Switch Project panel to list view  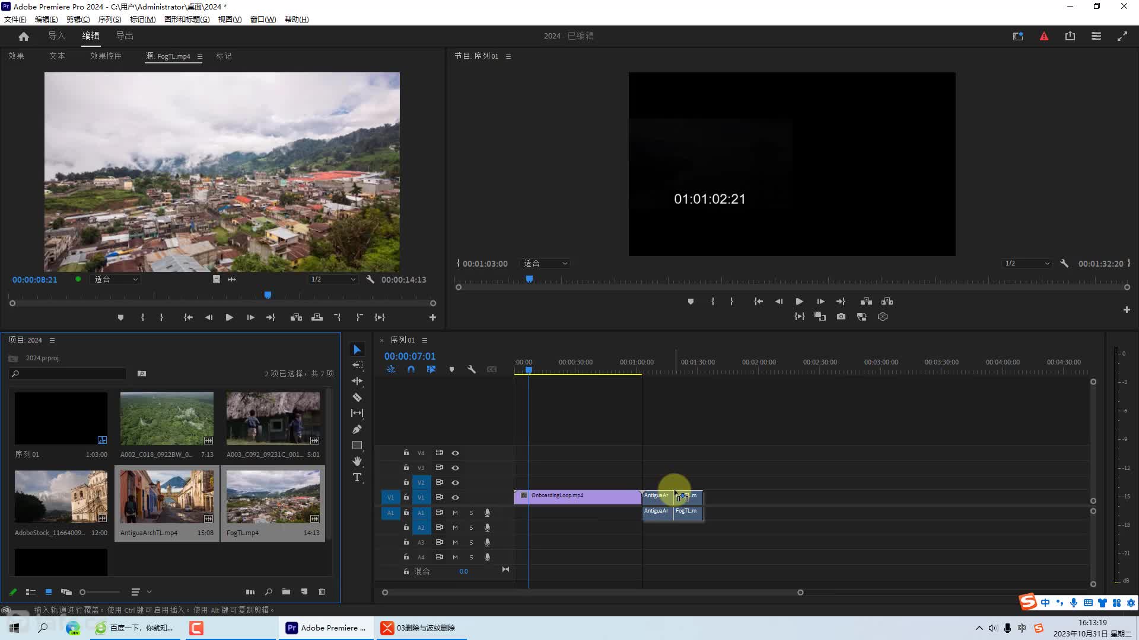tap(31, 591)
